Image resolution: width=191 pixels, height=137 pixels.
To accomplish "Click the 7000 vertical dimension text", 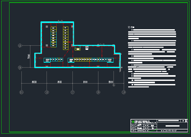I will click(29, 56).
